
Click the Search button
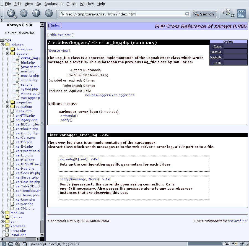tap(204, 14)
